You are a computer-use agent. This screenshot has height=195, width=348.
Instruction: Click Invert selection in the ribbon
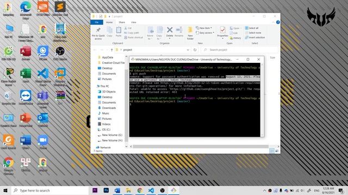[x=255, y=37]
